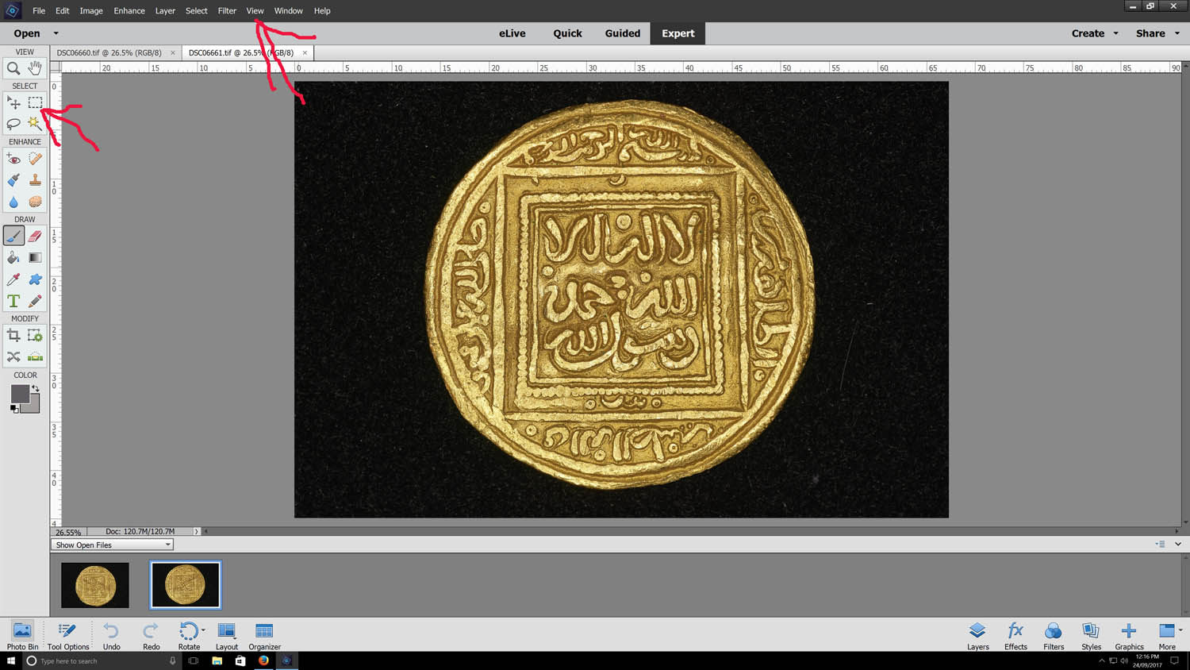The width and height of the screenshot is (1190, 670).
Task: Select the Hand tool
Action: [35, 68]
